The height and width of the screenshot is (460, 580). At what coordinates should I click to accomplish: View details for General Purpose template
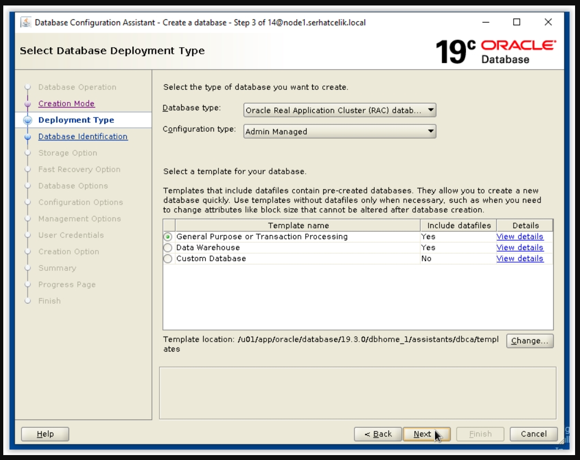[x=520, y=236]
